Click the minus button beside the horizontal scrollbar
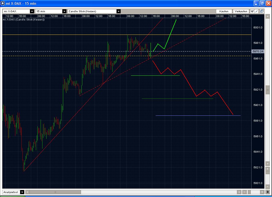Viewport: 272px width, 197px height. pos(244,192)
